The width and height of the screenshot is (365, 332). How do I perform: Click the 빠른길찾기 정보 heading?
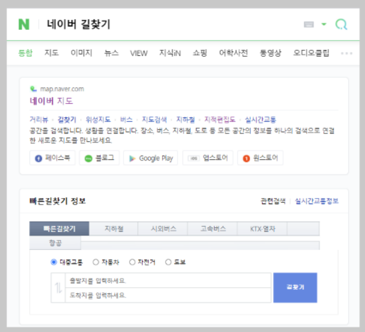tap(57, 201)
